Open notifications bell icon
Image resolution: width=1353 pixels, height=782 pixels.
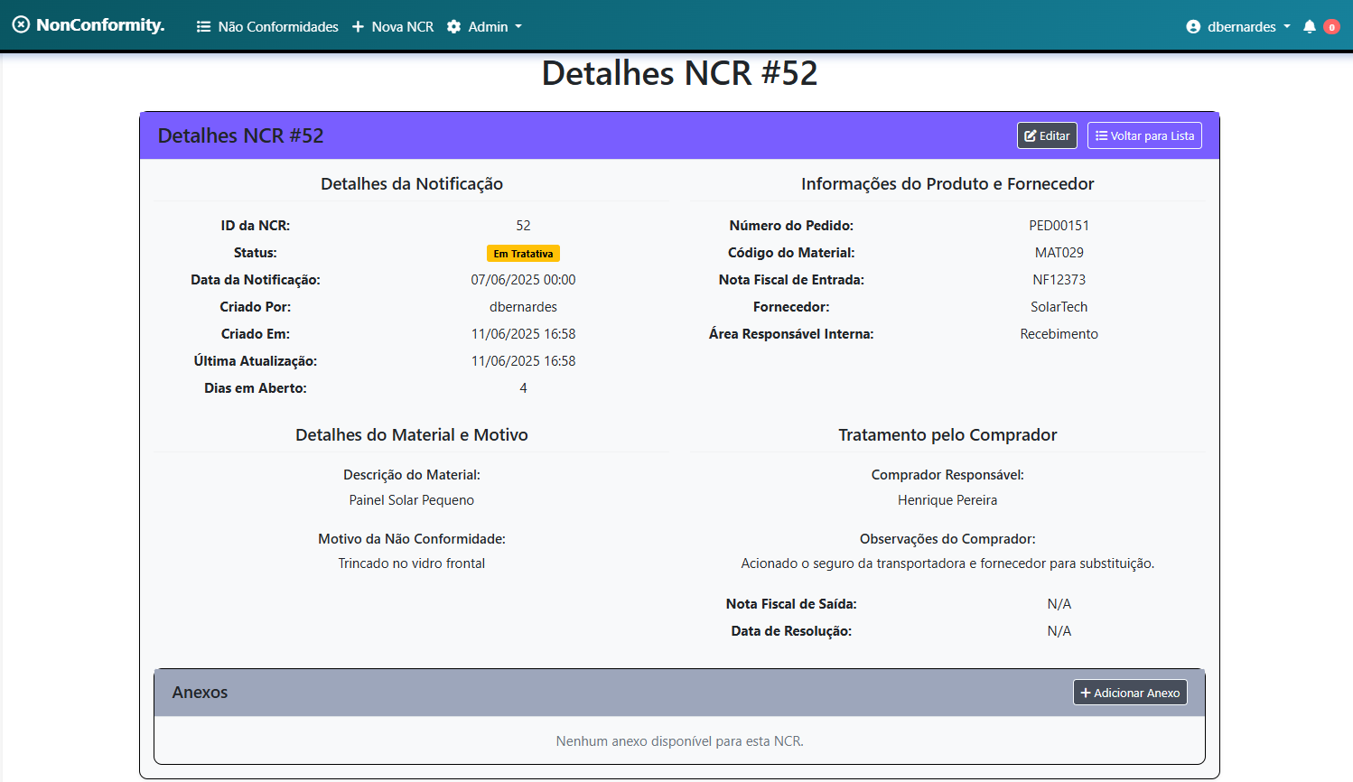coord(1310,27)
